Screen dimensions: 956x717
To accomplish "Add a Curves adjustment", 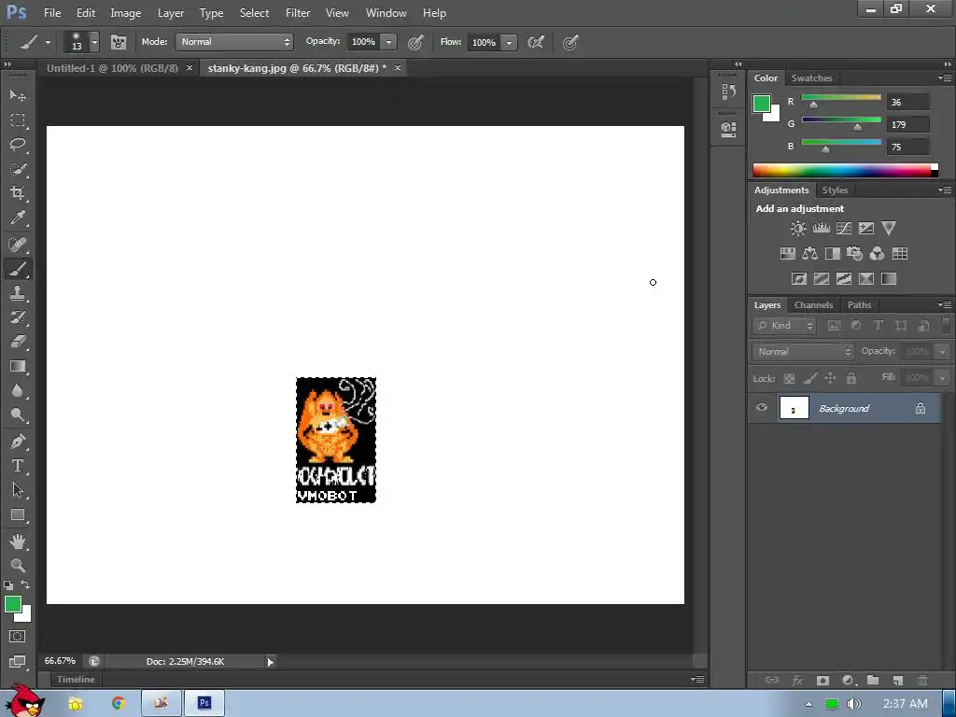I will pos(844,229).
